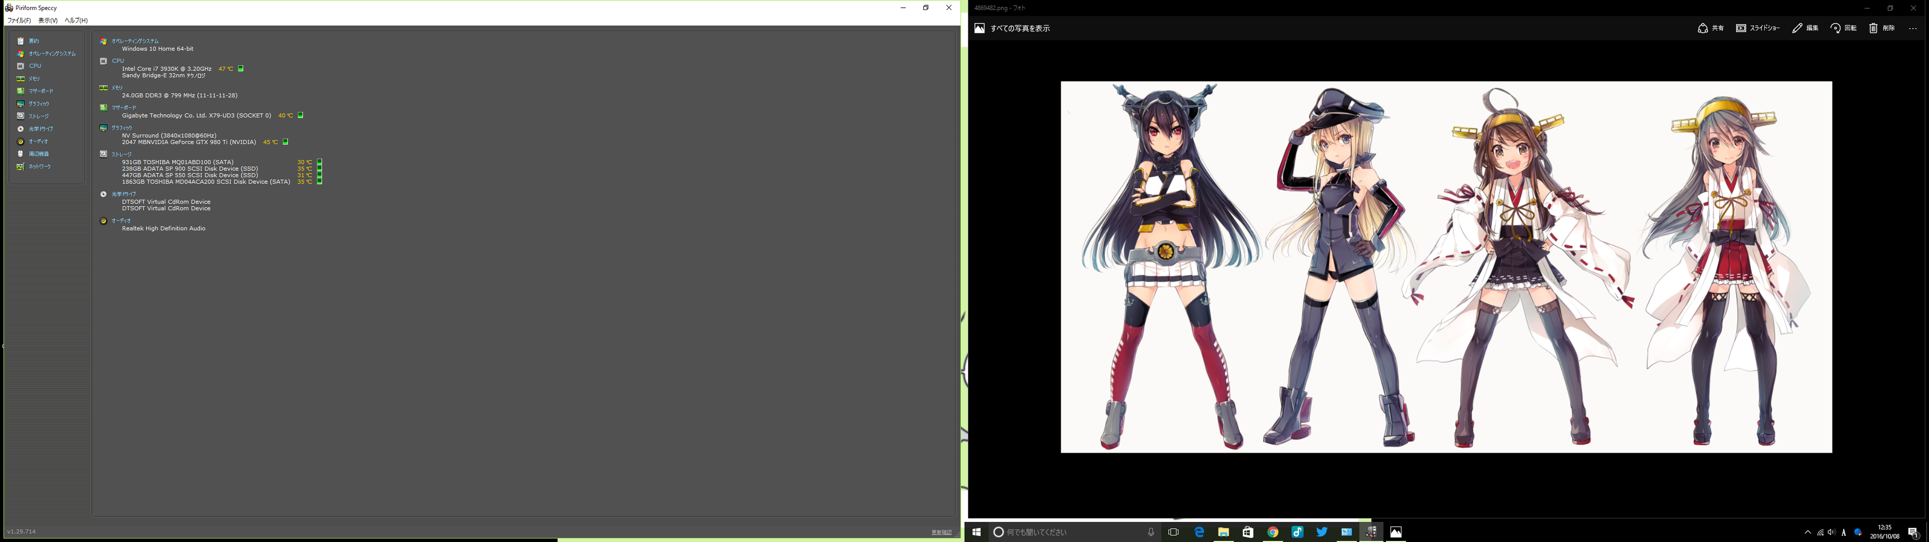
Task: Open File Explorer from the taskbar
Action: pos(1224,532)
